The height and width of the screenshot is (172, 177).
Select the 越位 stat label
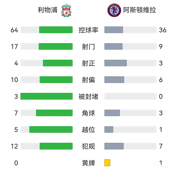[x=88, y=129]
